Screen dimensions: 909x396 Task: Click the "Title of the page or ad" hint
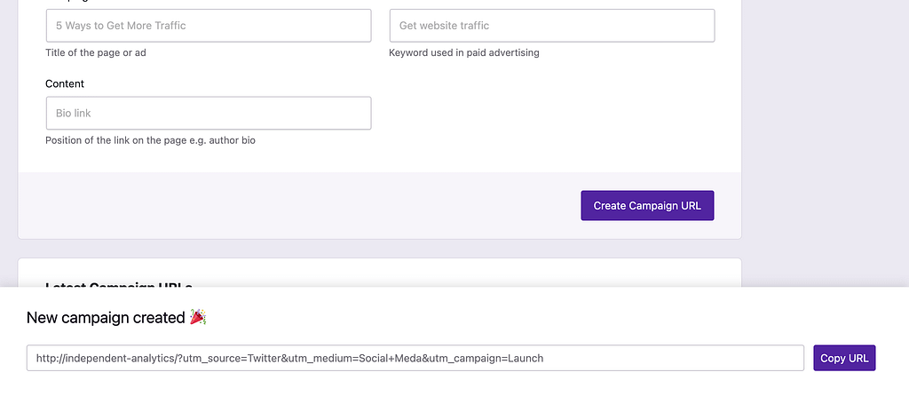95,52
